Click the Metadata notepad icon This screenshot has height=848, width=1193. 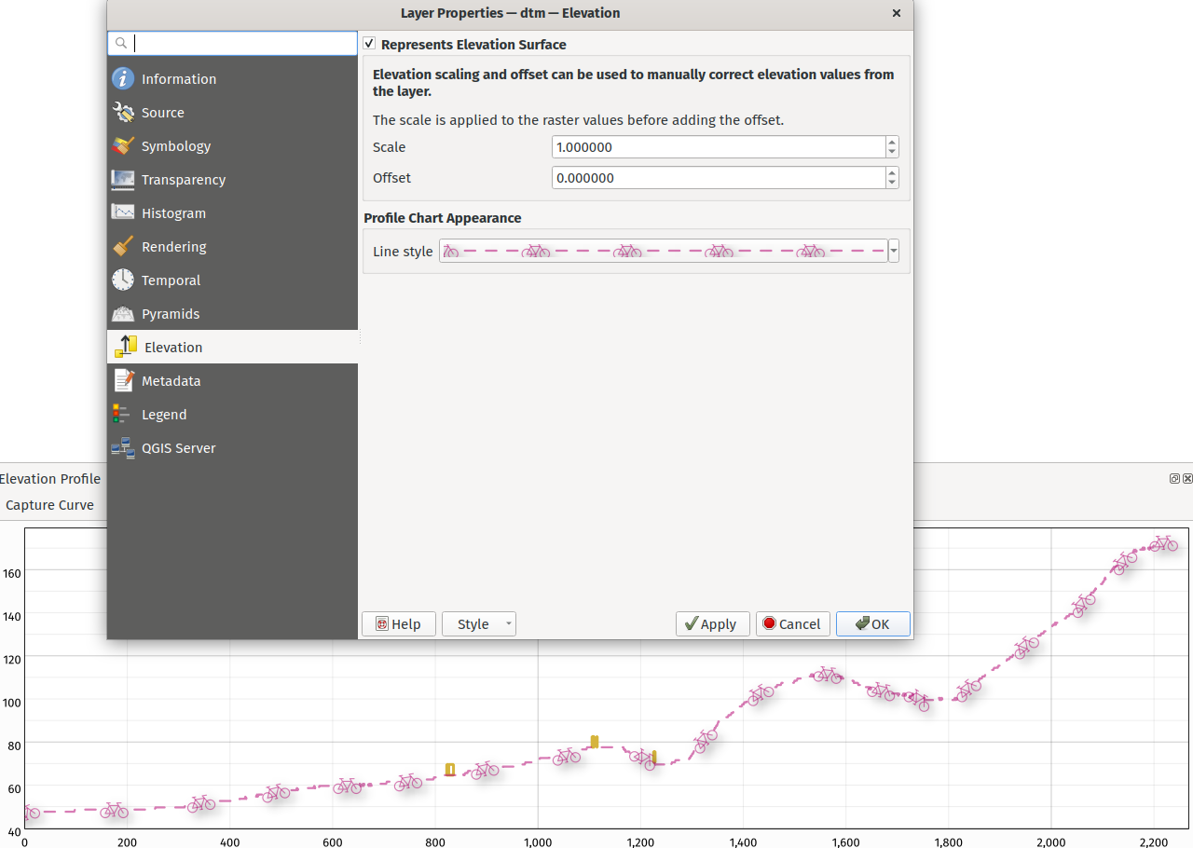123,381
